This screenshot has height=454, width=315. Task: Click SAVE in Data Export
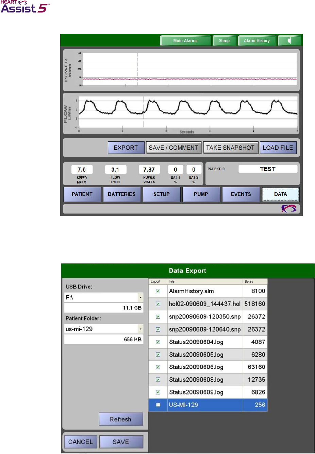(121, 442)
